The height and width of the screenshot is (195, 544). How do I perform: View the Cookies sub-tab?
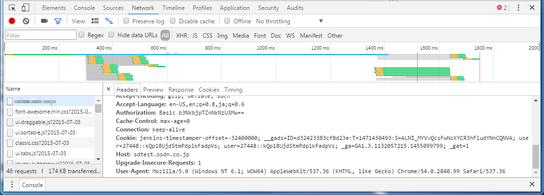[x=209, y=90]
